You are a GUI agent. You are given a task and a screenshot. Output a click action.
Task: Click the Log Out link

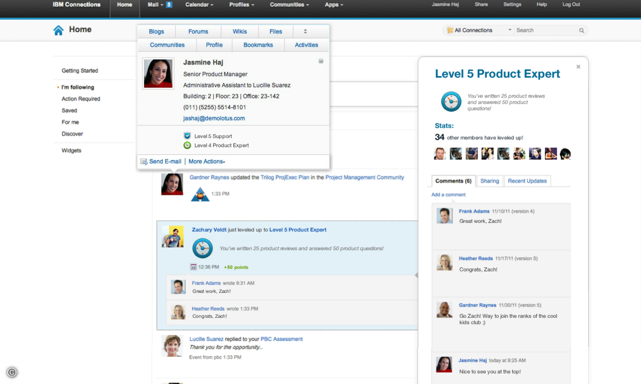click(571, 5)
